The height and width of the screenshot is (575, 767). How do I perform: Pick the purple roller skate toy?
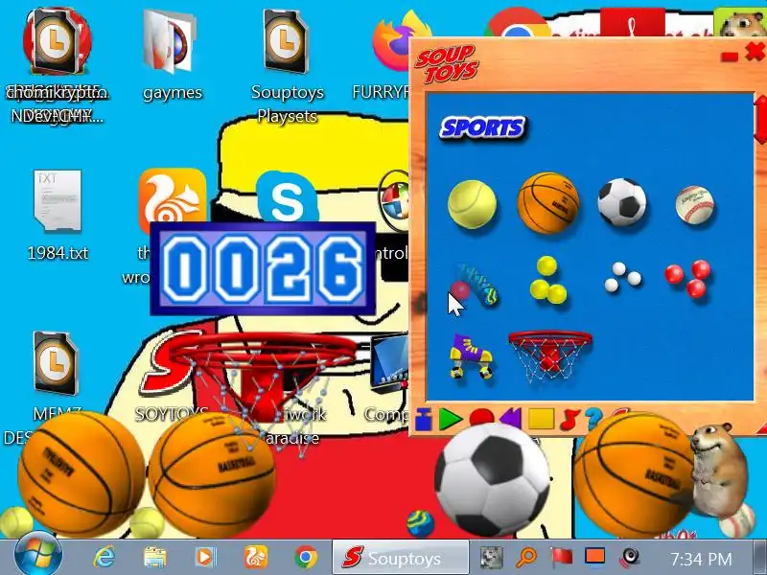tap(471, 356)
